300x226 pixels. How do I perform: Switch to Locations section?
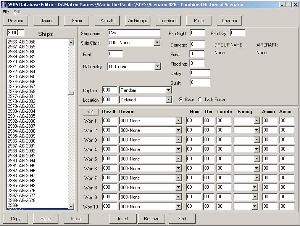click(168, 21)
